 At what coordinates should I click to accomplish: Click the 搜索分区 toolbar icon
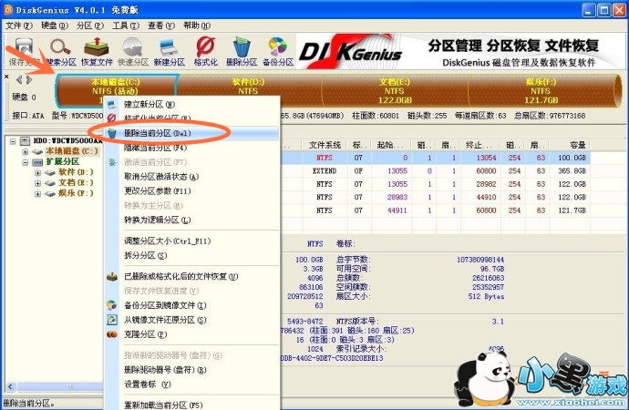(60, 51)
